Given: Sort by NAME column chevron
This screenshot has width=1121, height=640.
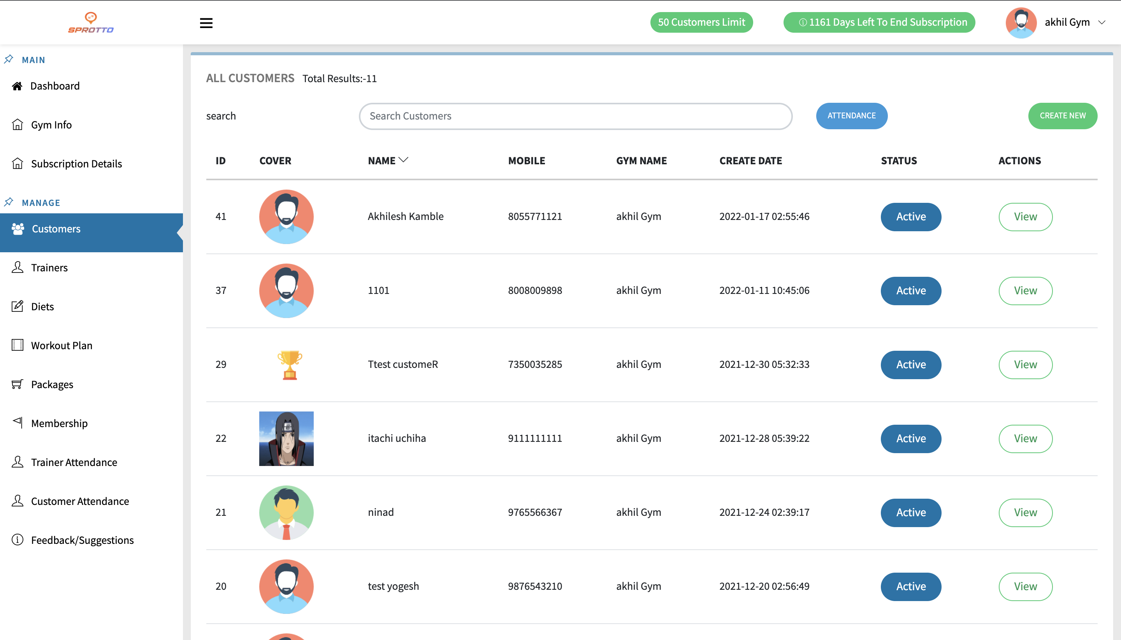Looking at the screenshot, I should point(403,160).
